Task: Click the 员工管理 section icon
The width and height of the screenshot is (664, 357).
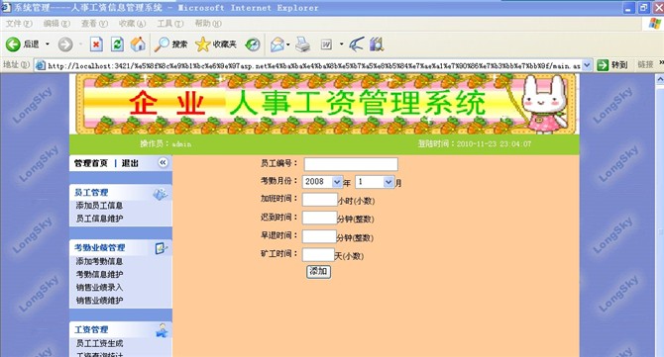Action: point(161,194)
